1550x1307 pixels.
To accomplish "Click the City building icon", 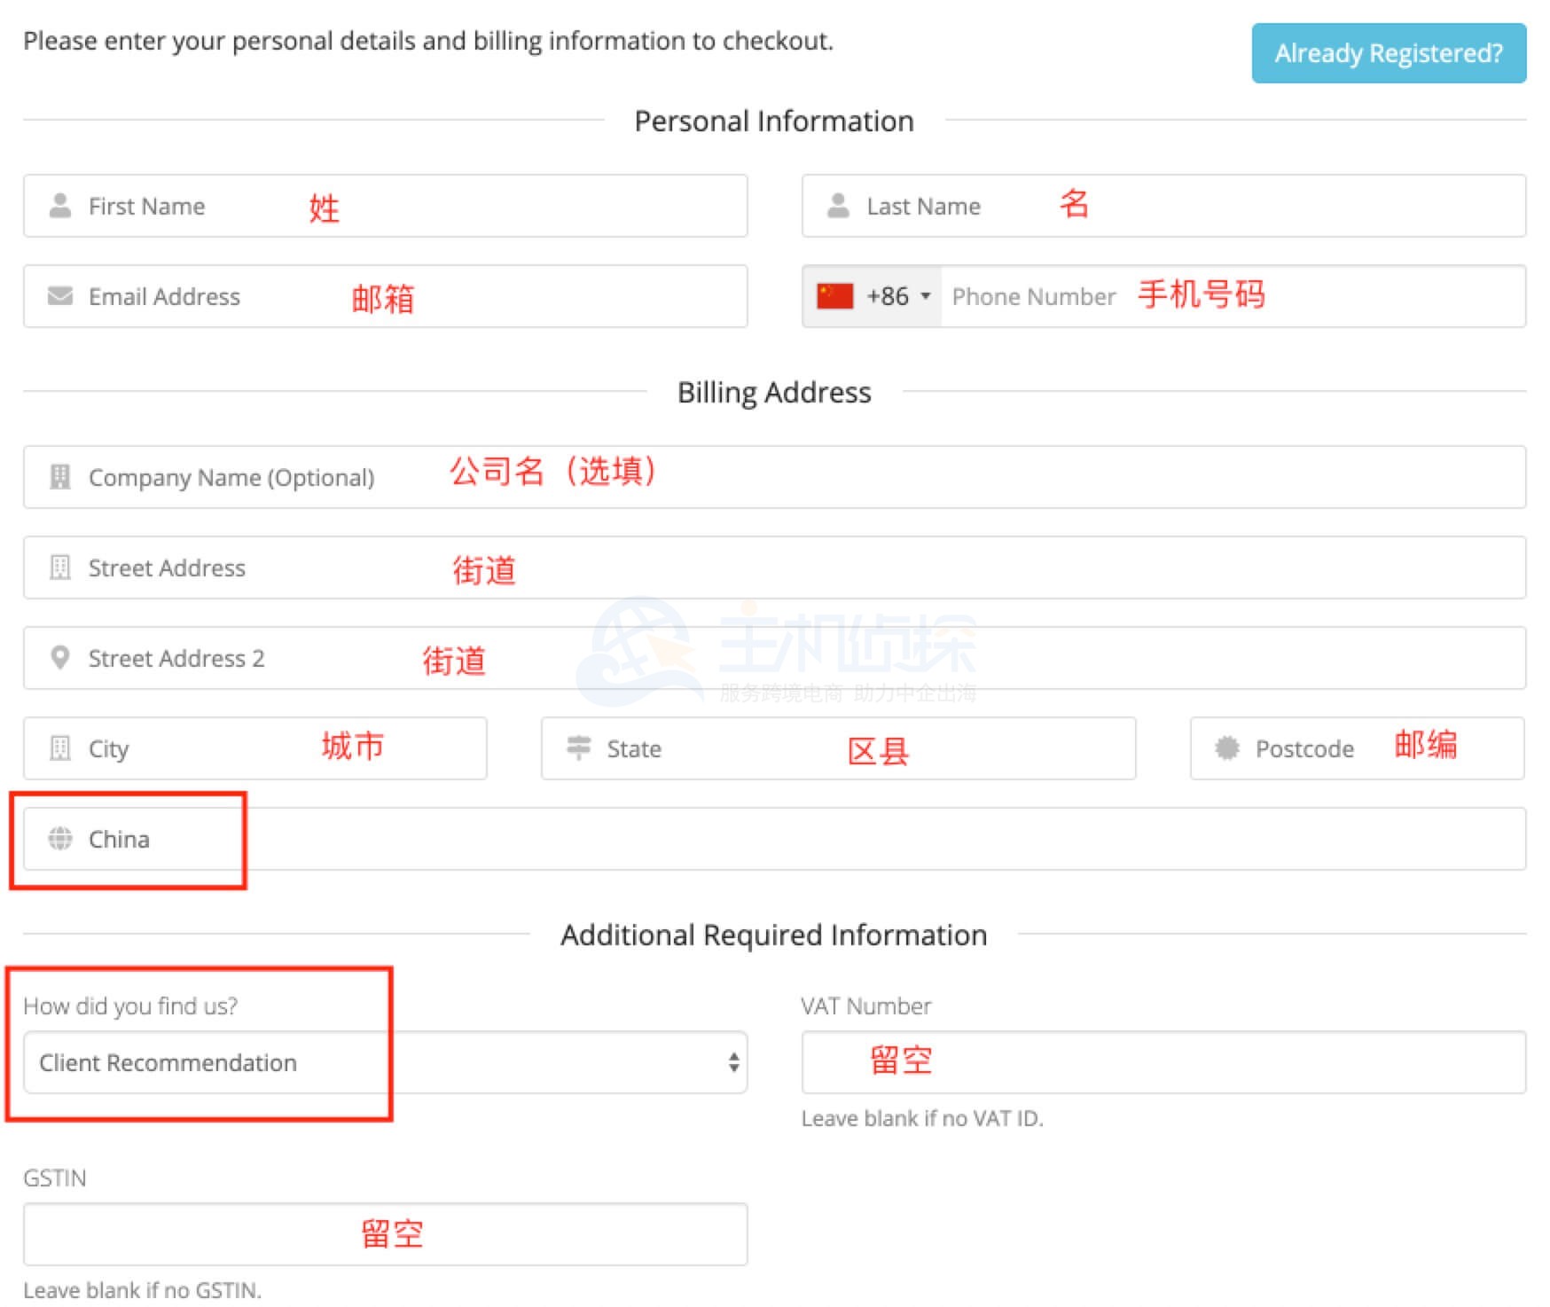I will coord(59,747).
